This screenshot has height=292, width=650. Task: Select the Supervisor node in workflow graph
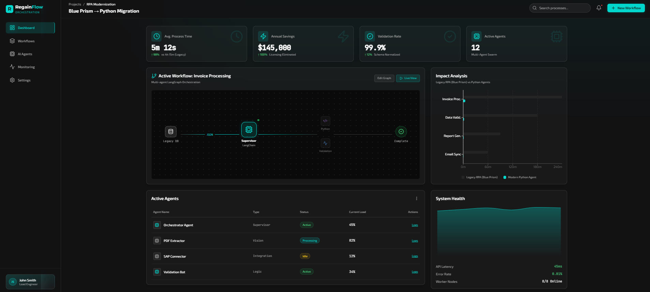point(249,130)
